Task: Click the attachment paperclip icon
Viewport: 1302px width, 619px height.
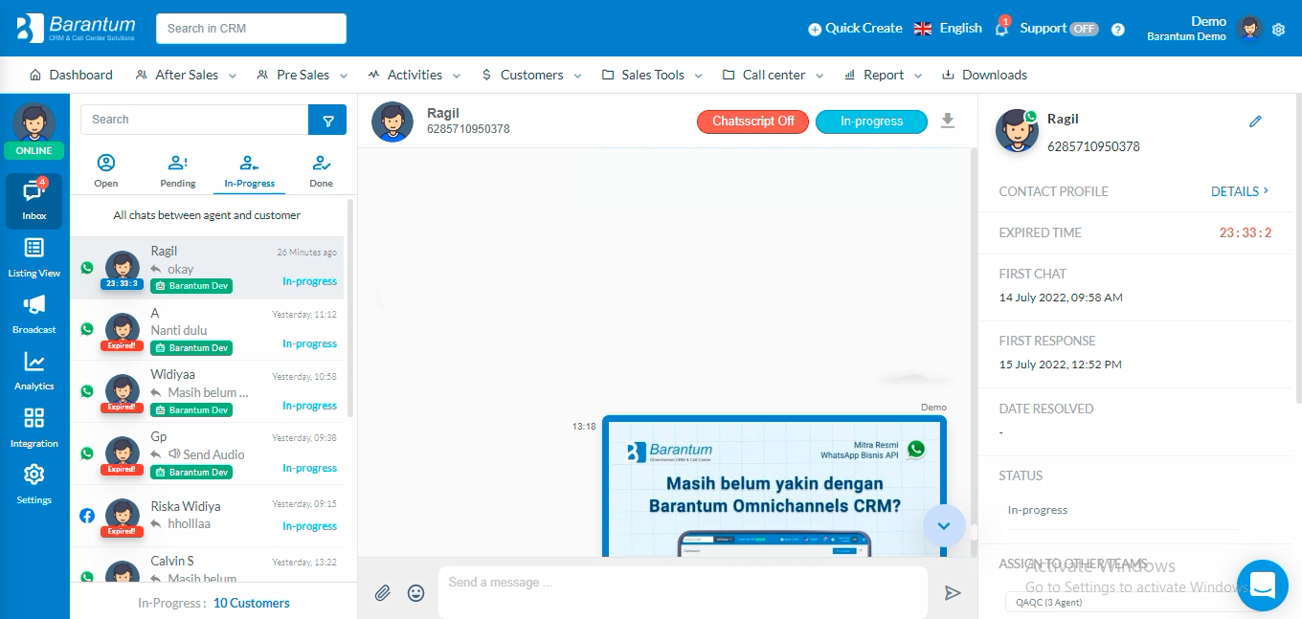Action: coord(382,593)
